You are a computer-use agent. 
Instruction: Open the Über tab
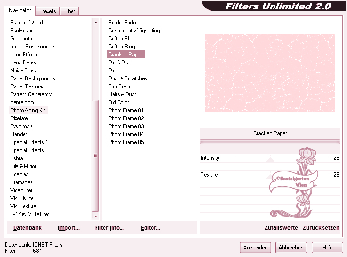(x=69, y=11)
